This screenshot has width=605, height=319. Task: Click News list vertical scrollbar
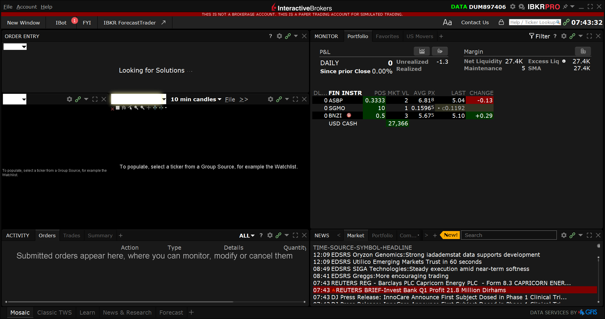point(598,279)
